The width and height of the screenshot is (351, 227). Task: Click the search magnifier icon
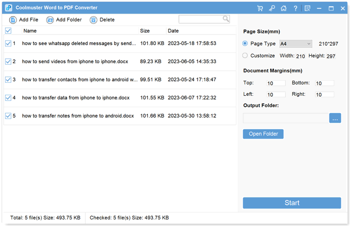pyautogui.click(x=226, y=19)
